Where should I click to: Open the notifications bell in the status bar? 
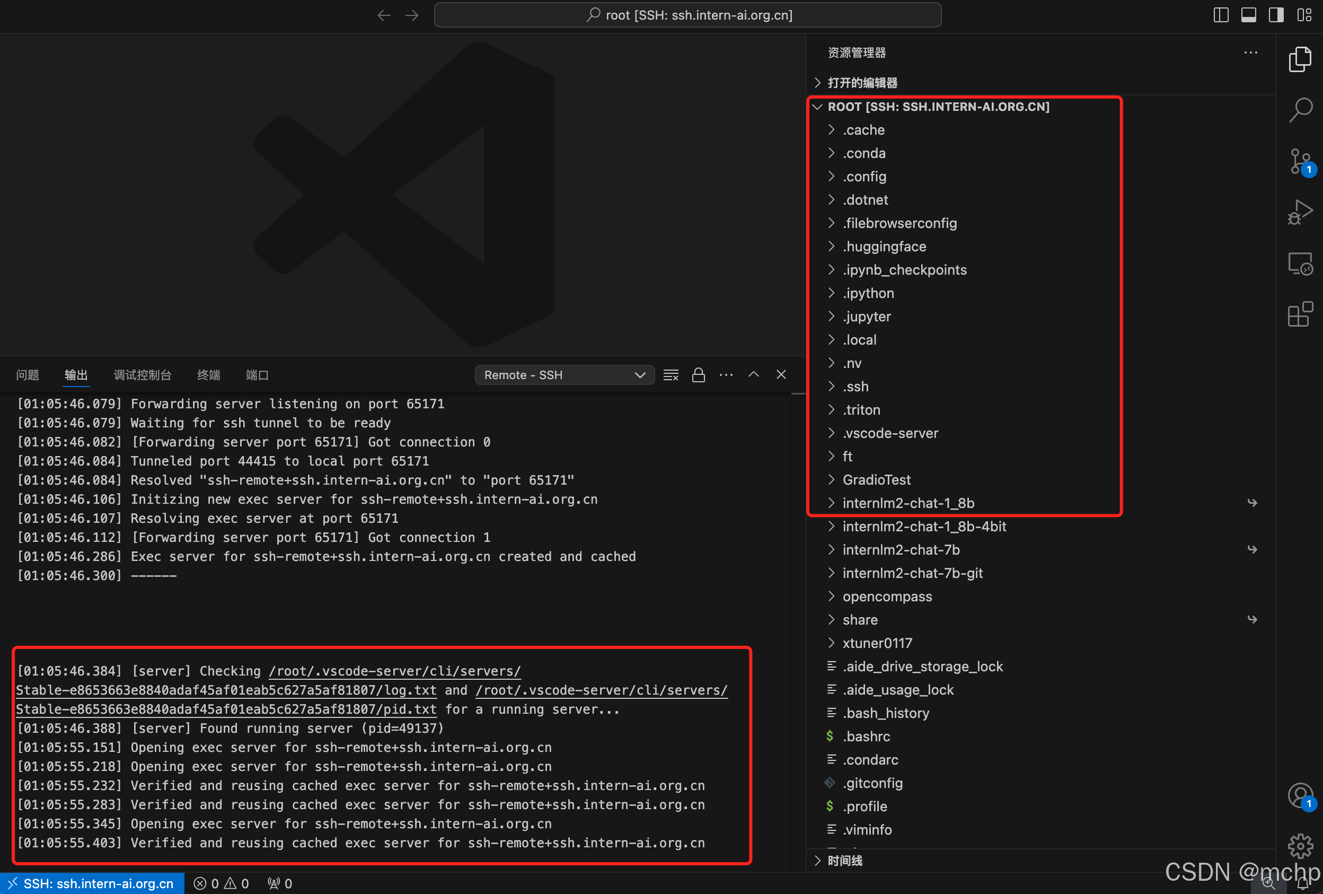[1302, 883]
